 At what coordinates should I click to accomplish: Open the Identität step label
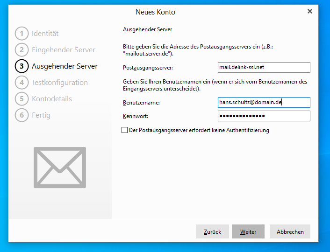(x=45, y=34)
